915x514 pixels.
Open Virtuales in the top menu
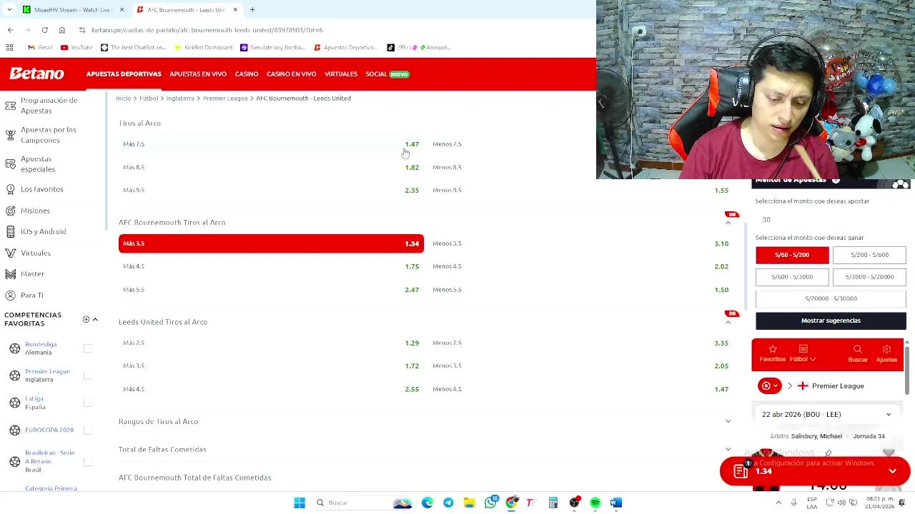click(x=341, y=74)
